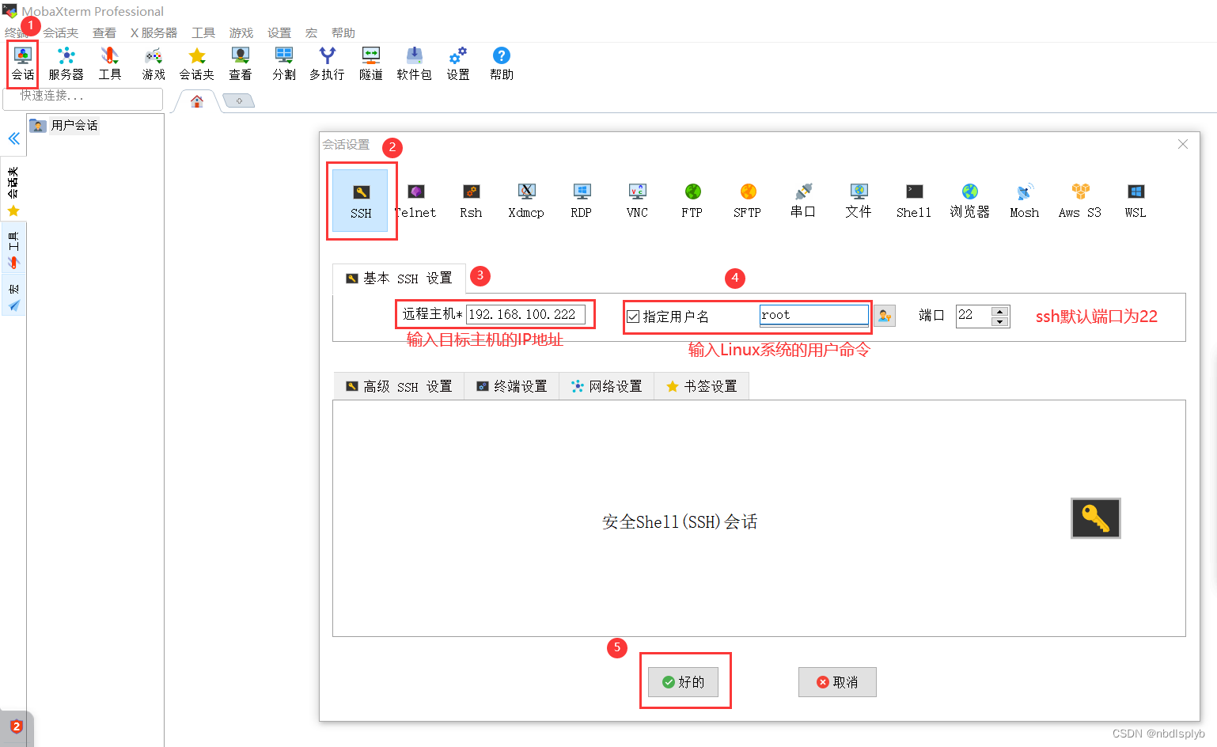Viewport: 1217px width, 747px height.
Task: Open a new tab with plus button
Action: tap(238, 100)
